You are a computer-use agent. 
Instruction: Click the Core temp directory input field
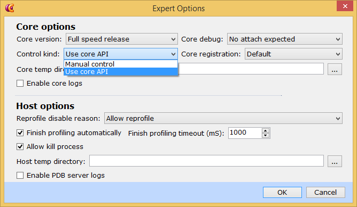click(x=251, y=69)
